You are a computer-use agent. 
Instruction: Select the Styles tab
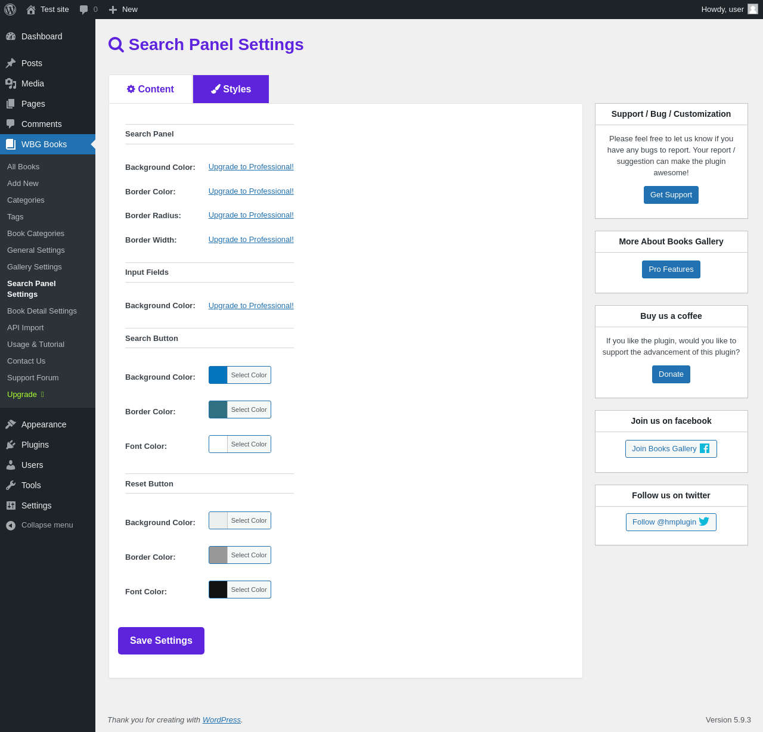point(231,89)
